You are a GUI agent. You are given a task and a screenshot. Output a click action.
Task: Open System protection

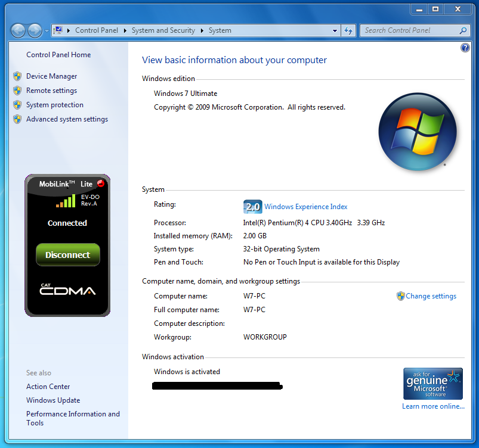point(55,105)
